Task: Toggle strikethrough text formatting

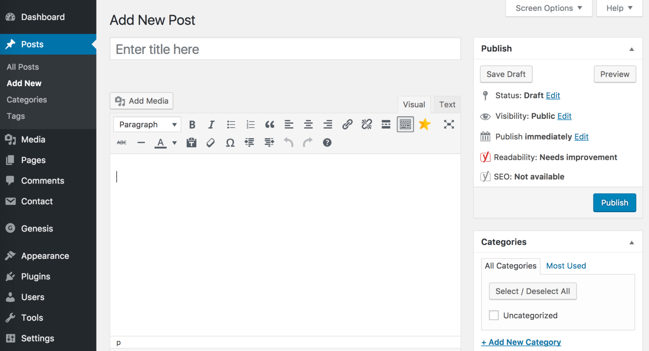Action: 122,143
